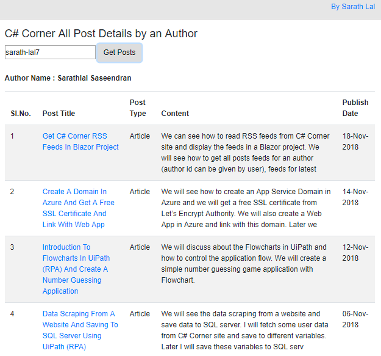Click the Post Type column header

point(138,108)
